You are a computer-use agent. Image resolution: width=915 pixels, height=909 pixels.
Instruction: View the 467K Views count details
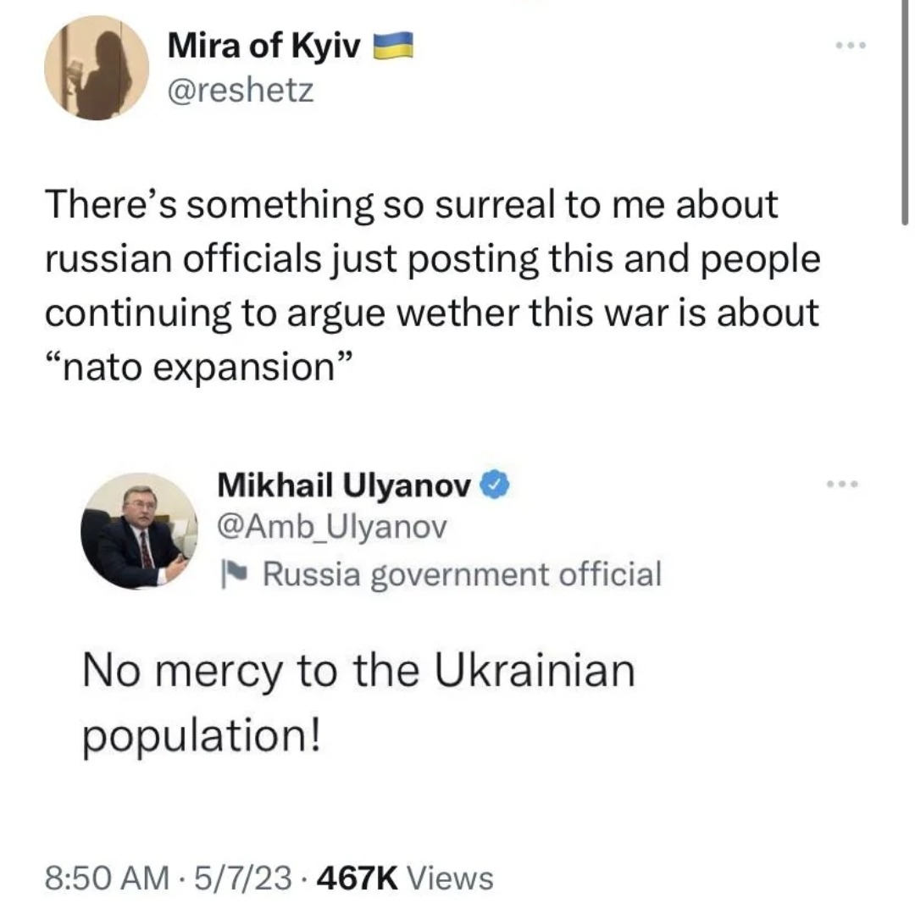click(403, 877)
